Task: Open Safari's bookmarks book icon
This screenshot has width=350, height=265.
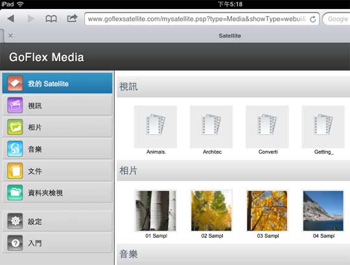Action: coord(51,19)
